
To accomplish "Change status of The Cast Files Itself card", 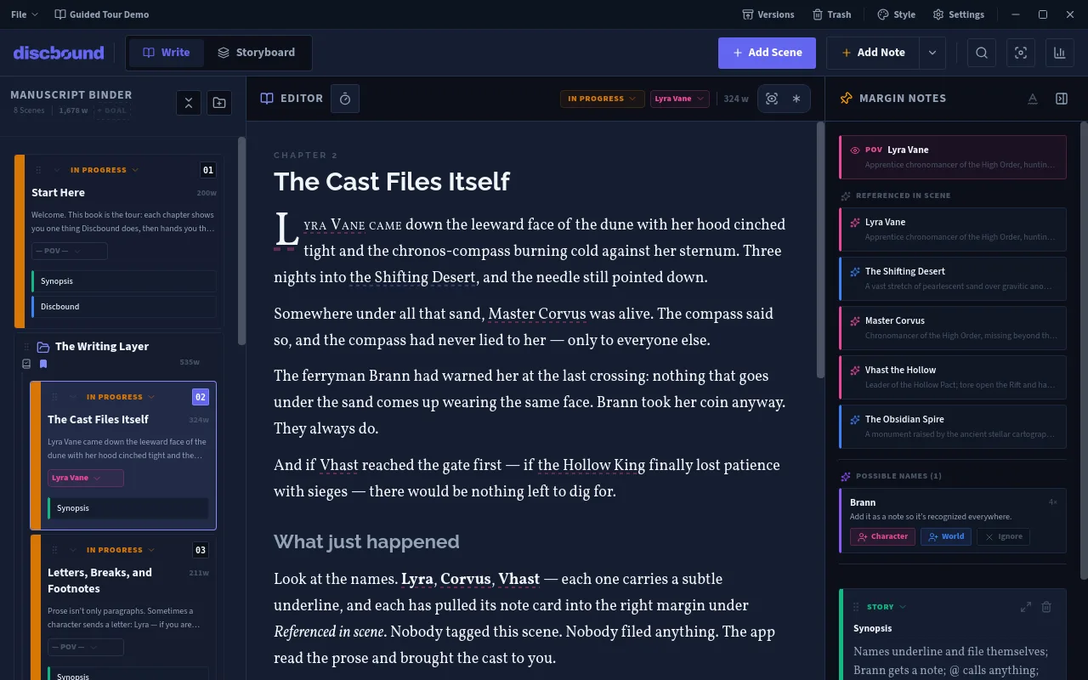I will click(x=121, y=397).
